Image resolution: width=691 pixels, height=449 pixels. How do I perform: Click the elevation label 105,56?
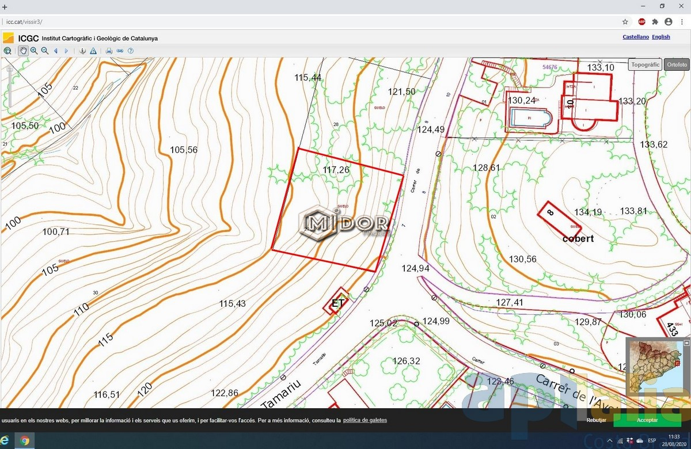point(184,150)
